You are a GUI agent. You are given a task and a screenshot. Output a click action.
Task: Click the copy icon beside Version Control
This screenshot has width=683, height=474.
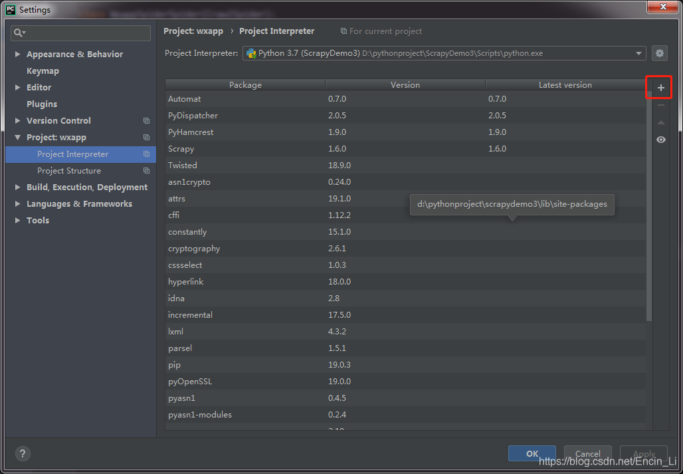click(x=146, y=121)
